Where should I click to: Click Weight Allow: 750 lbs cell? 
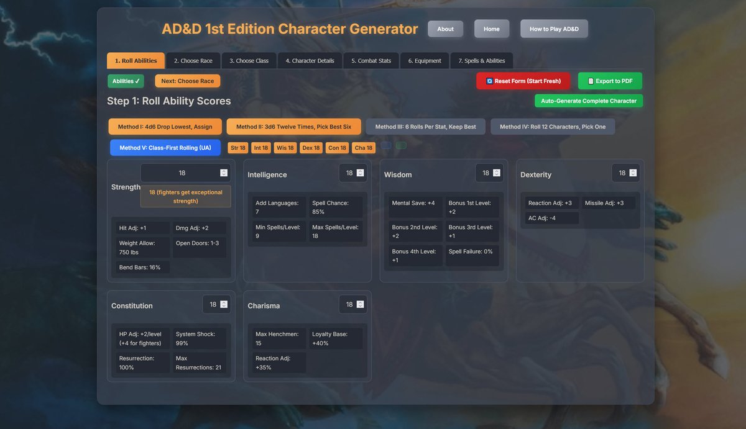[x=142, y=248]
